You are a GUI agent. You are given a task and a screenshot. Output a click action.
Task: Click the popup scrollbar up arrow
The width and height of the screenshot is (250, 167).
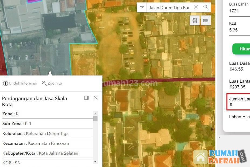pyautogui.click(x=95, y=113)
